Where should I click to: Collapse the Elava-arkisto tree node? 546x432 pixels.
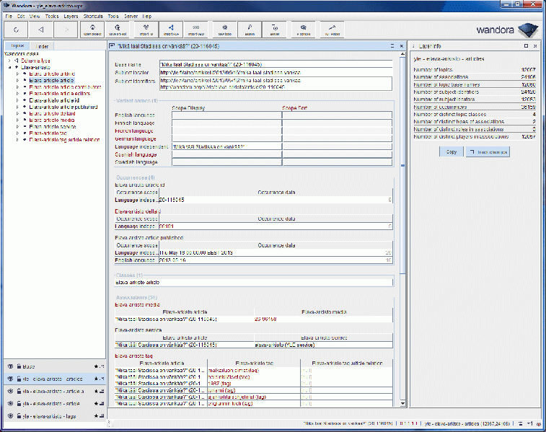11,67
